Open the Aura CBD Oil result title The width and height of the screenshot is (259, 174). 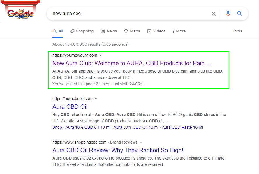pyautogui.click(x=70, y=107)
